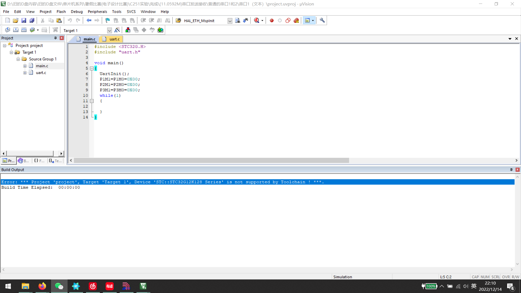Select the error line in Build Output
The width and height of the screenshot is (521, 293).
tap(257, 182)
